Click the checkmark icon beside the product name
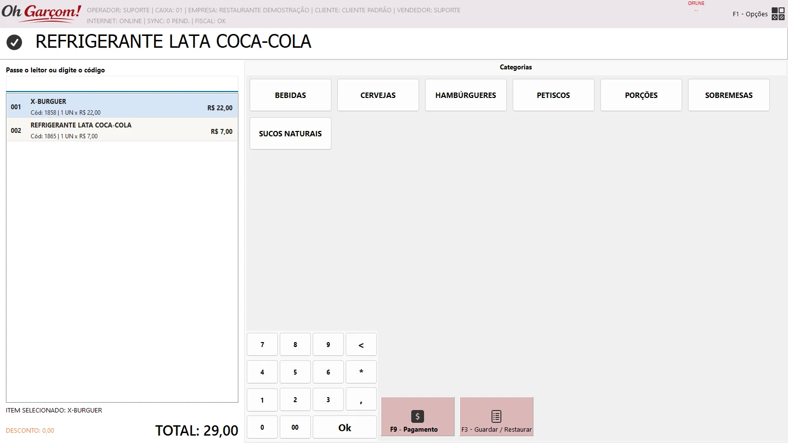 [14, 42]
